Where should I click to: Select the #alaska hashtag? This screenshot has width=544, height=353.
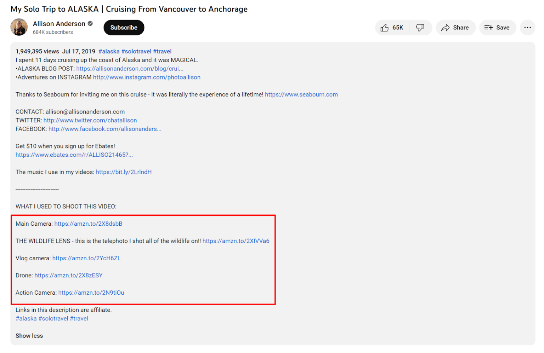tap(109, 51)
